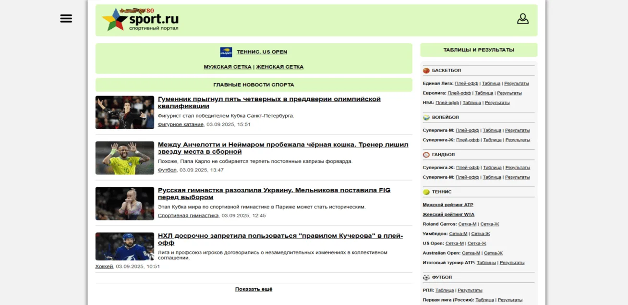Image resolution: width=628 pixels, height=305 pixels.
Task: Open Первая лига (Россия) Таблица link
Action: (x=484, y=300)
